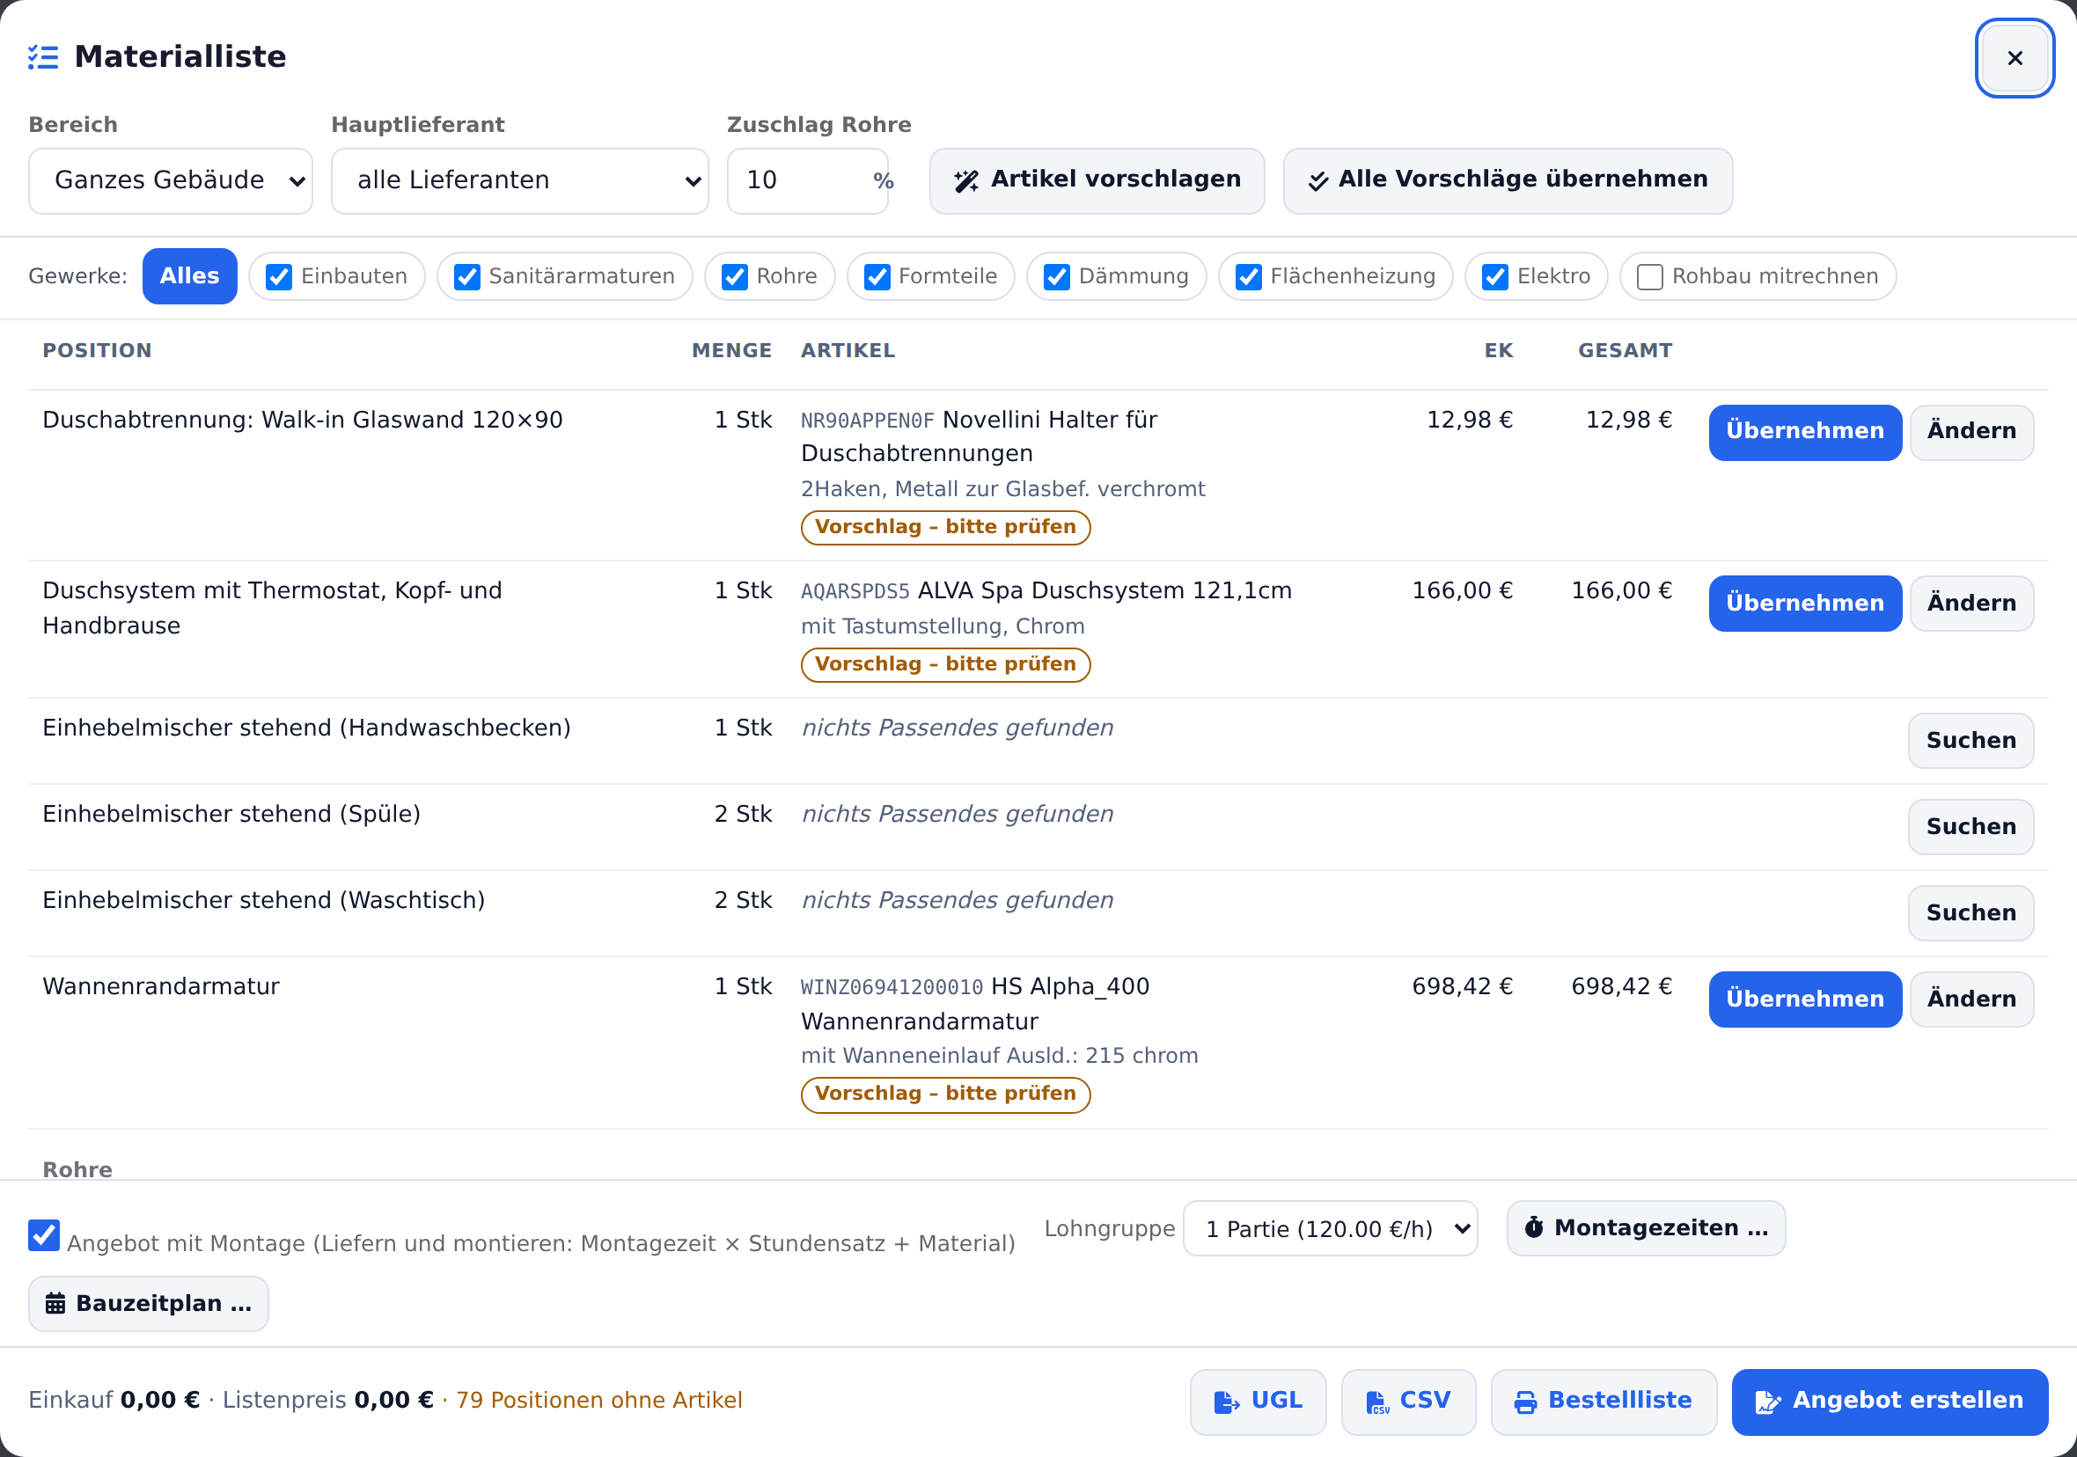Click the Materialliste checklist icon
The width and height of the screenshot is (2077, 1457).
(43, 57)
